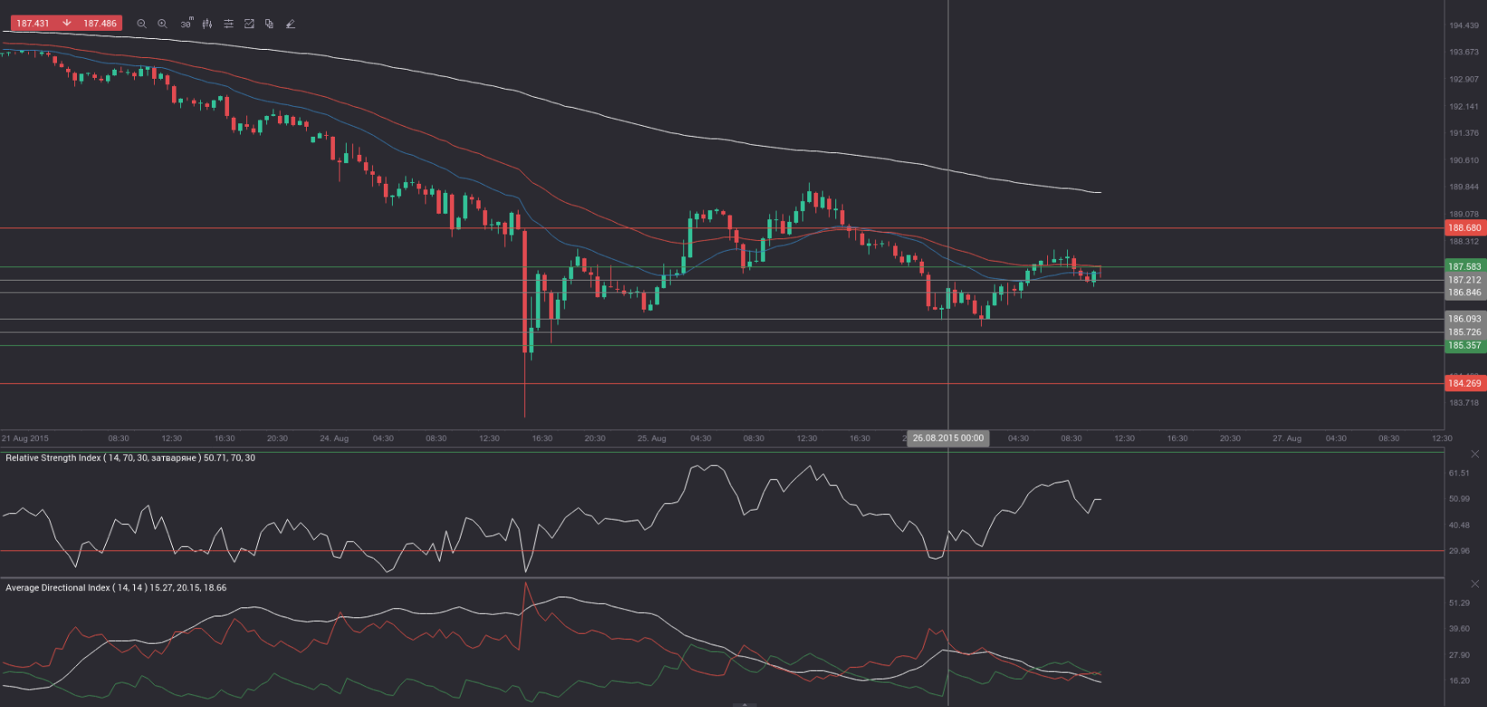Select the green 185.357 price level tag
The height and width of the screenshot is (707, 1487).
click(x=1463, y=346)
